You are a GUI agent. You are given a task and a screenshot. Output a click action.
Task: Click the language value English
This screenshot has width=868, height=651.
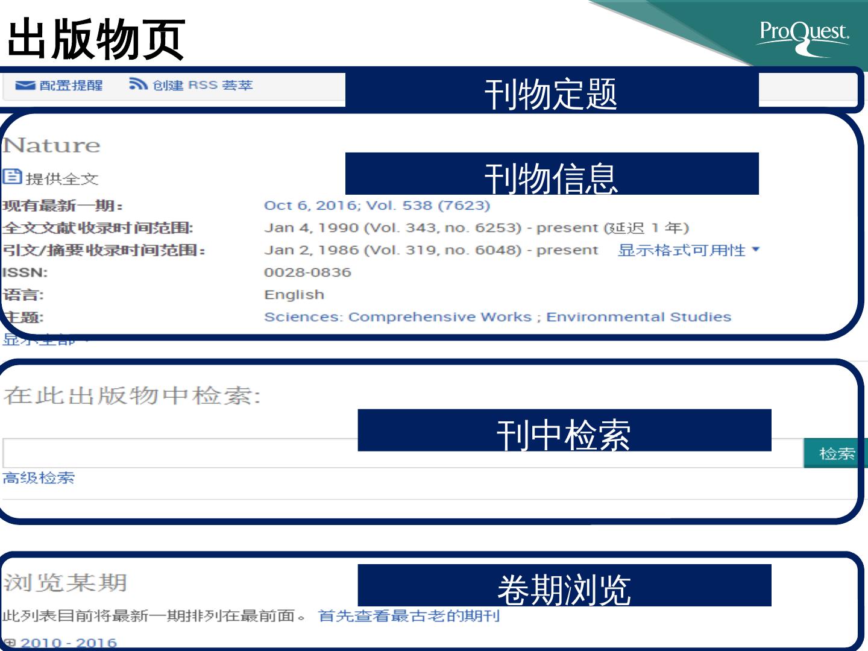[294, 295]
